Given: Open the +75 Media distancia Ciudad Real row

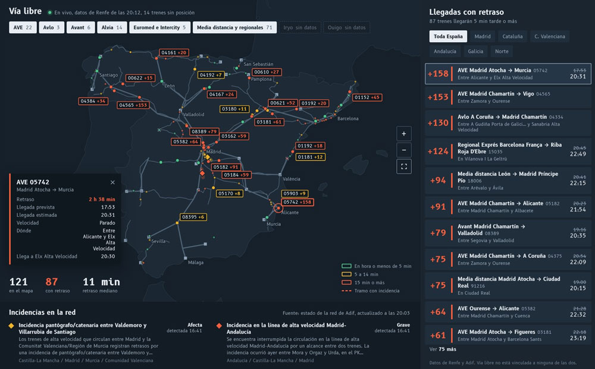Looking at the screenshot, I should pyautogui.click(x=508, y=285).
